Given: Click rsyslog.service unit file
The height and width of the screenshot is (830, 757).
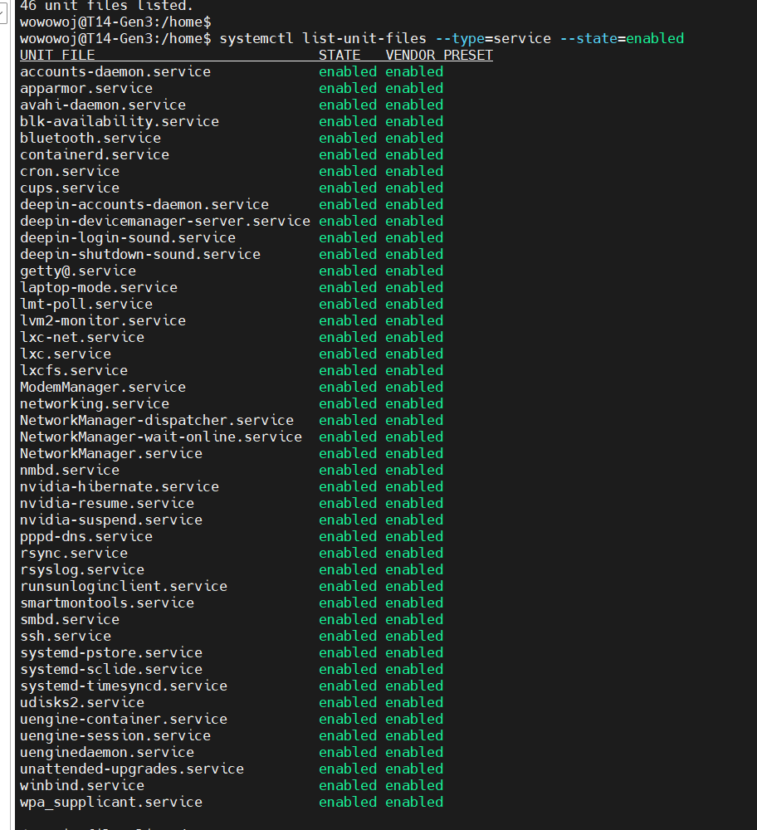Looking at the screenshot, I should point(82,569).
